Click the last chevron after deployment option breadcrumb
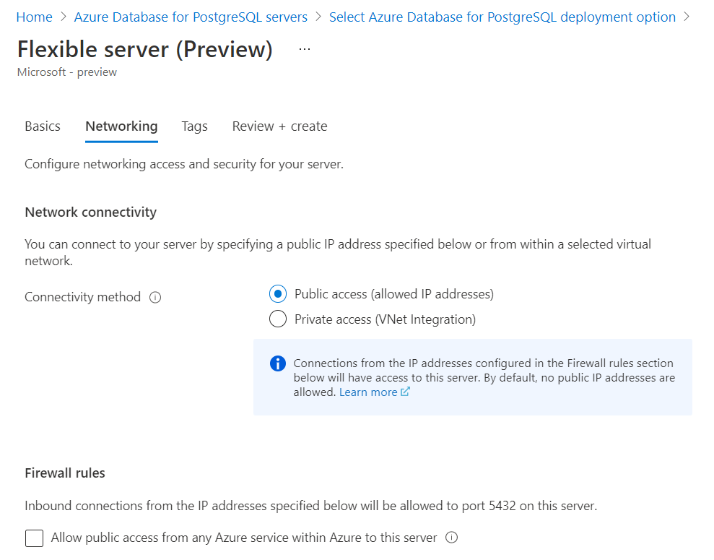This screenshot has height=560, width=714. click(687, 17)
